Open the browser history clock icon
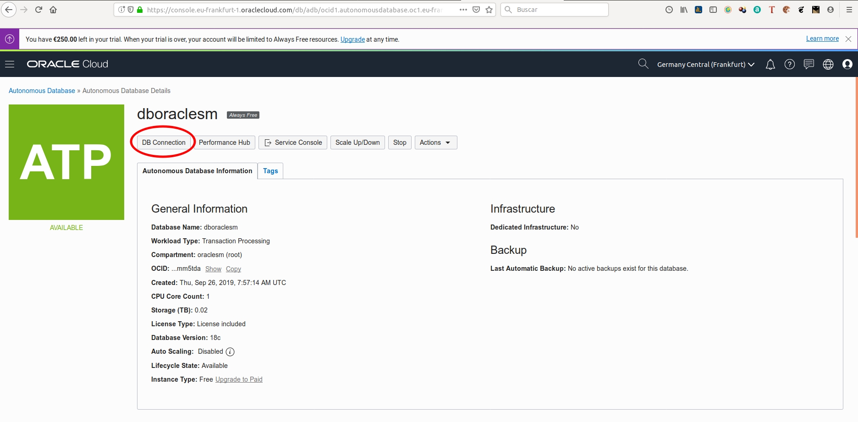 (669, 10)
